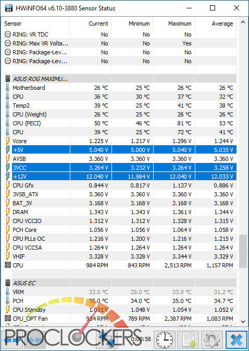This screenshot has width=249, height=351.
Task: Select the CPU VCCSA row
Action: click(x=119, y=248)
